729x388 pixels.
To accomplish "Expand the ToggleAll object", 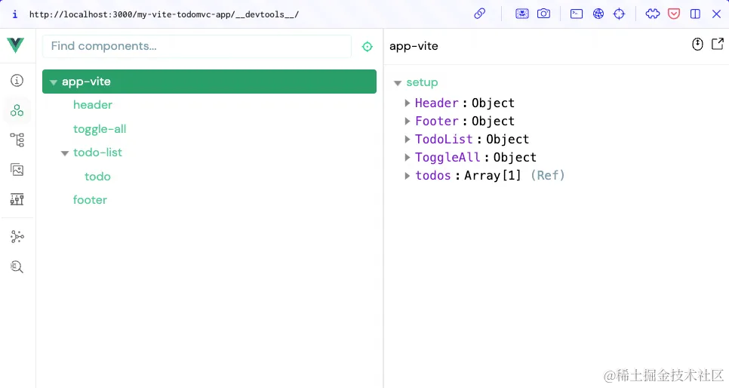I will tap(408, 157).
